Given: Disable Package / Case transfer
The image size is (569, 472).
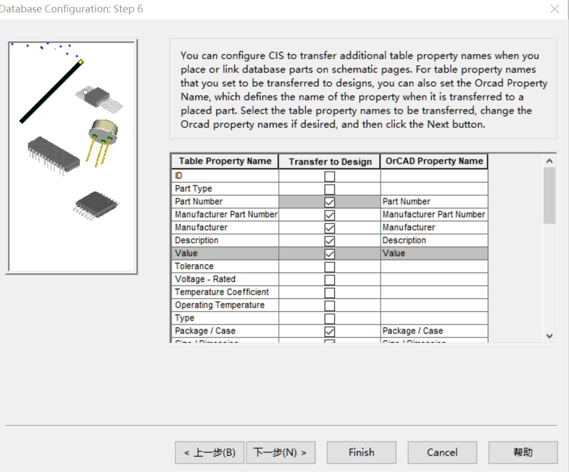Looking at the screenshot, I should coord(330,331).
